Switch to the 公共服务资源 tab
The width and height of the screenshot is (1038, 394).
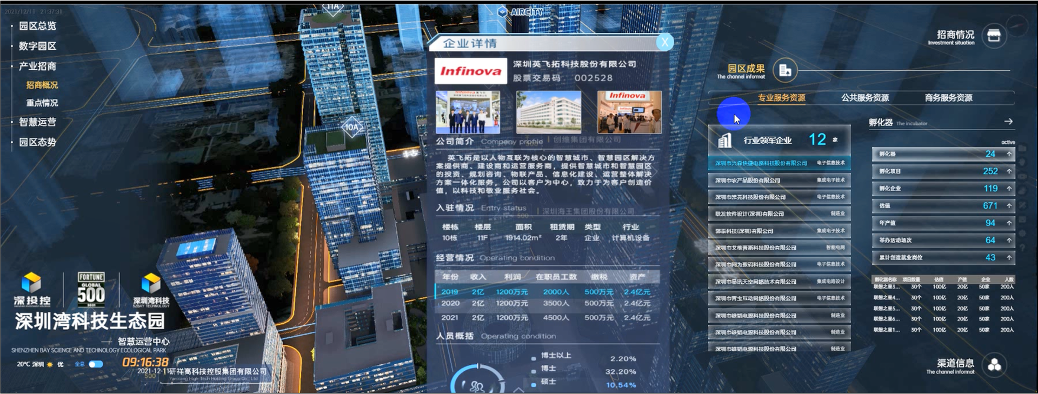[865, 98]
